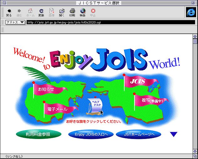Print the page using 印刷 icon
The image size is (198, 159).
click(x=72, y=11)
